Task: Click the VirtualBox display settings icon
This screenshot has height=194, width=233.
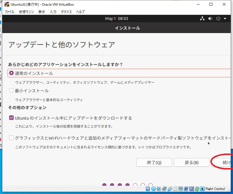Action: 180,189
